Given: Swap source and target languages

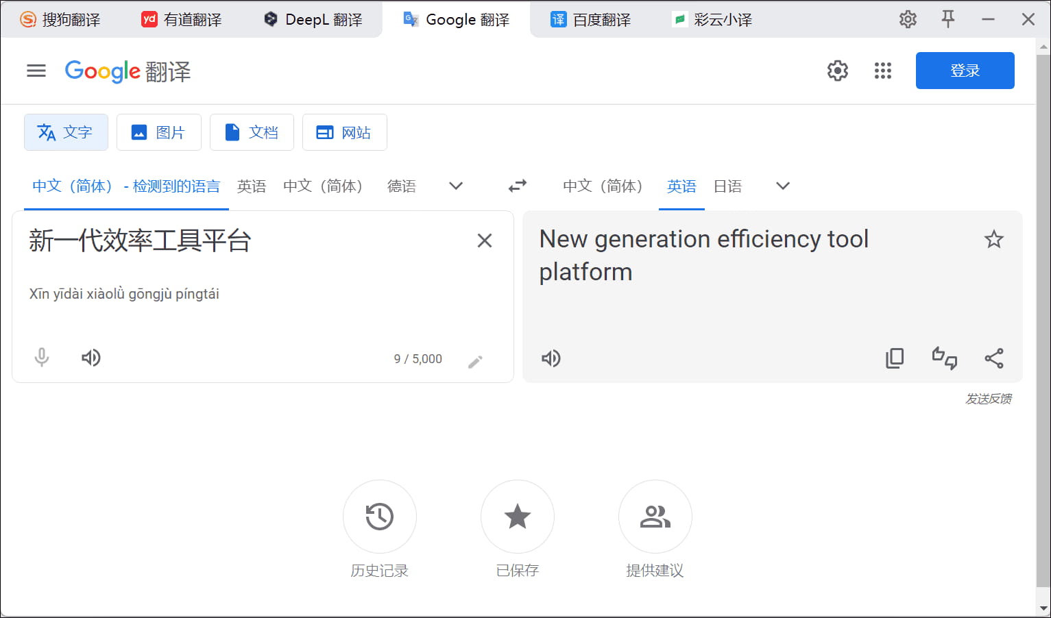Looking at the screenshot, I should [x=518, y=186].
